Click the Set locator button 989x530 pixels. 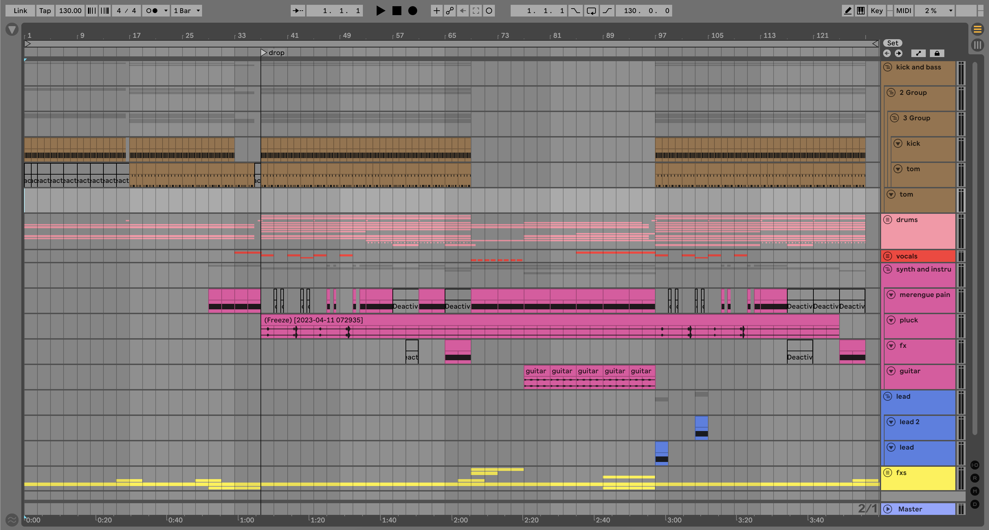pyautogui.click(x=892, y=43)
